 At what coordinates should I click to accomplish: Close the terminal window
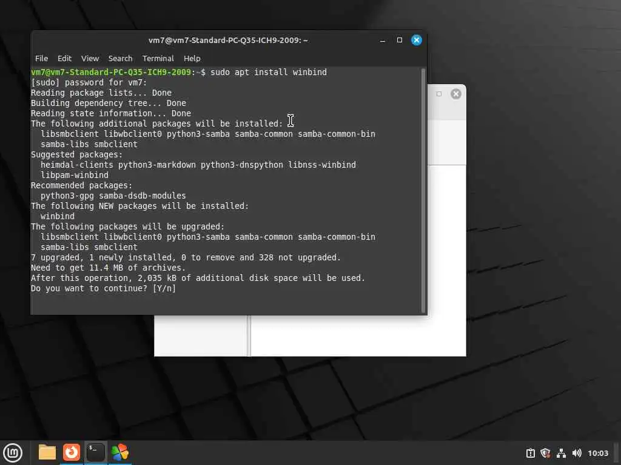point(416,40)
